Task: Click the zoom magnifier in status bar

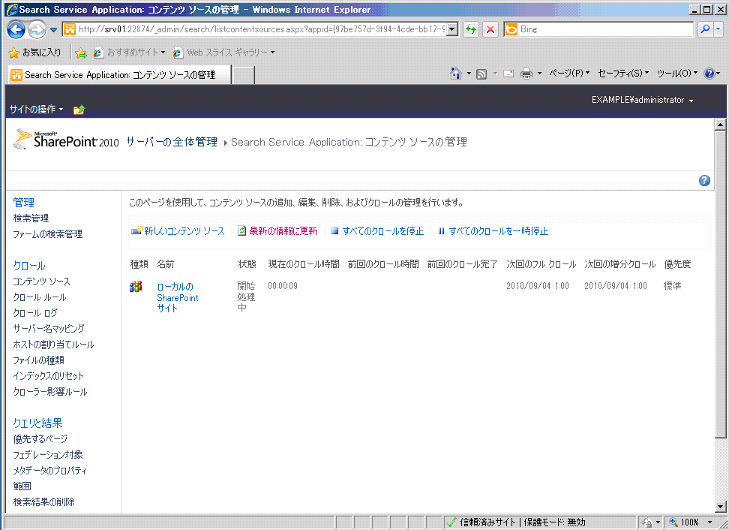Action: coord(673,522)
